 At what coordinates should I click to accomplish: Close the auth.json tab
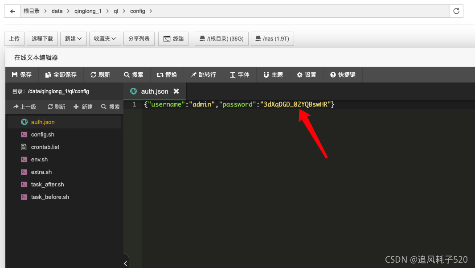[176, 91]
